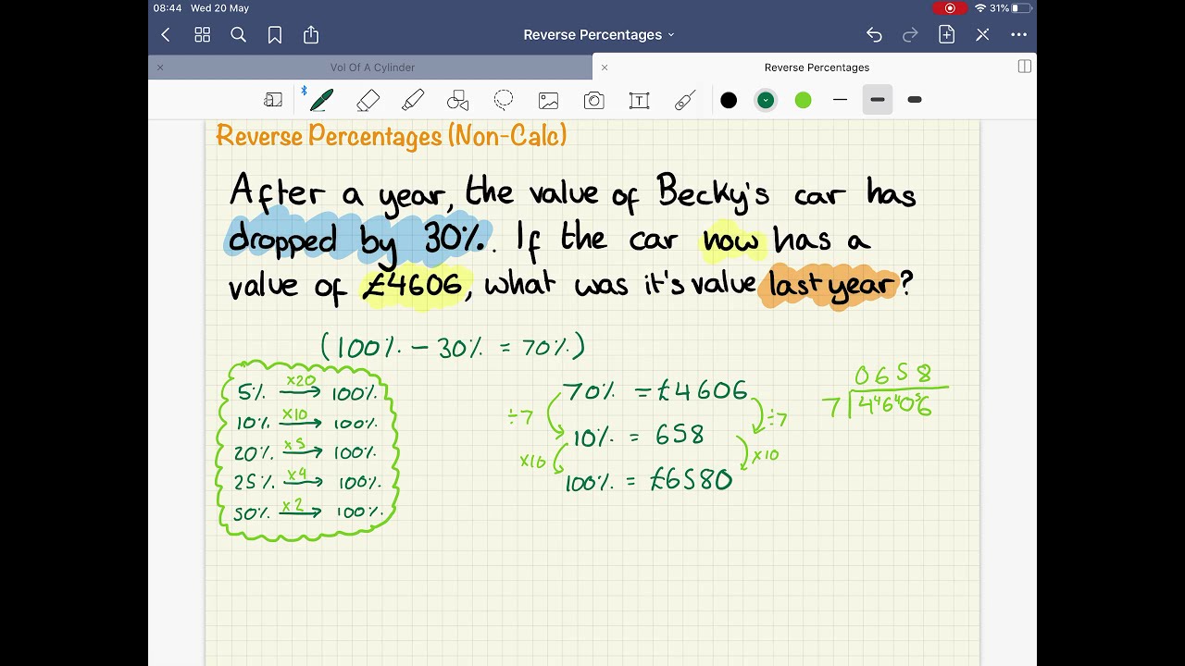The image size is (1185, 666).
Task: Tap the battery 31% status
Action: coord(1009,8)
